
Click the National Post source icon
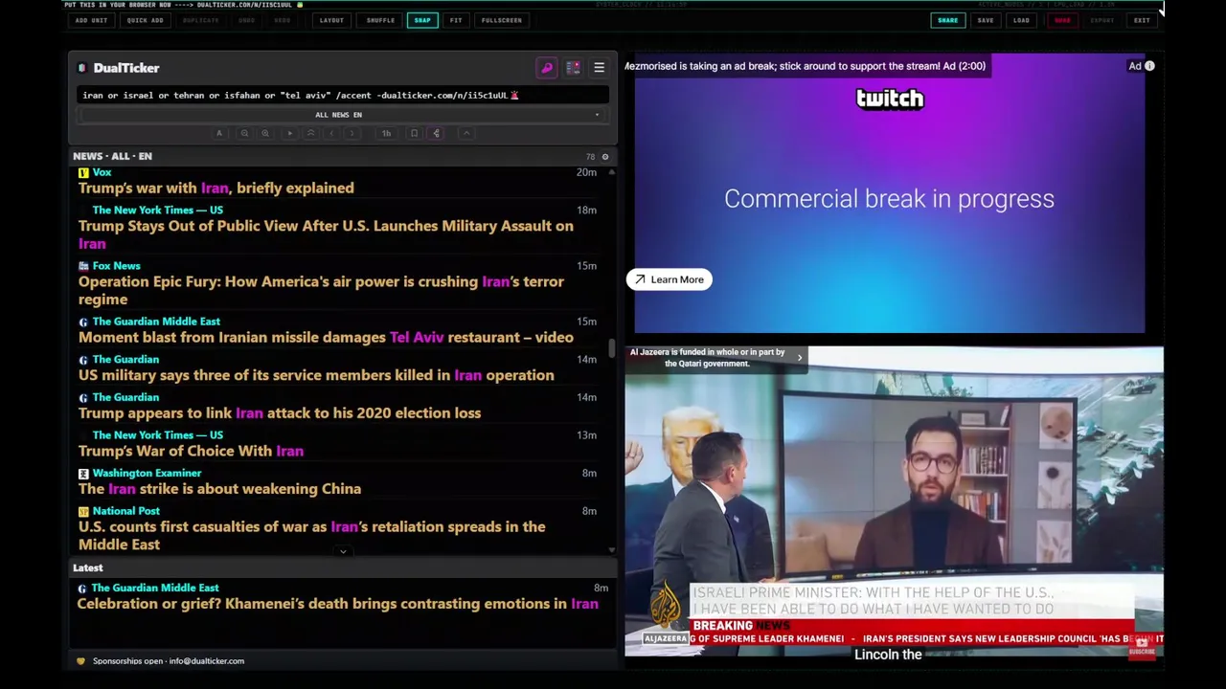(83, 511)
